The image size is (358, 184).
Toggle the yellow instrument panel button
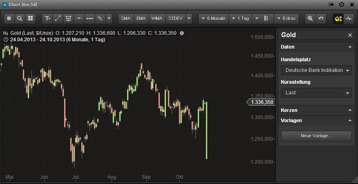point(338,18)
